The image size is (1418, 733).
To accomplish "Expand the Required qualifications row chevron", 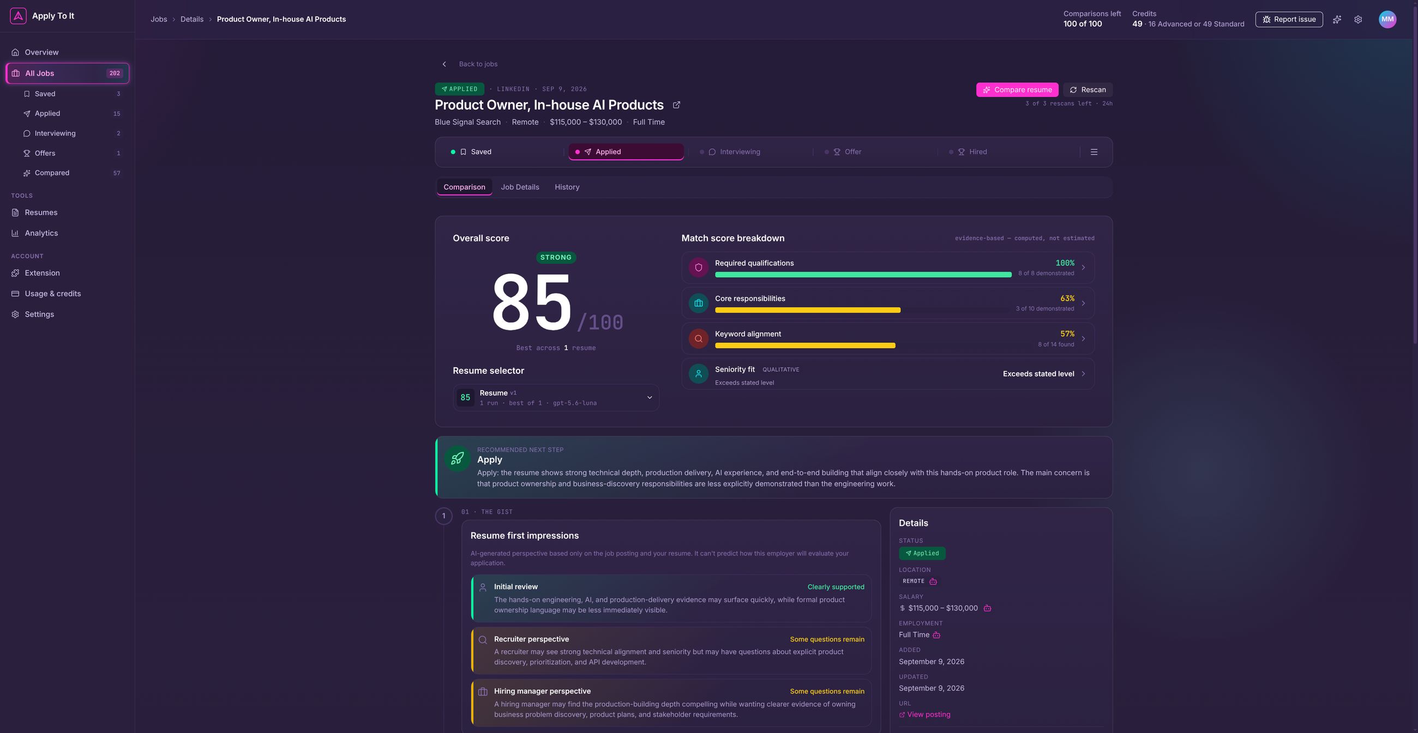I will coord(1083,268).
